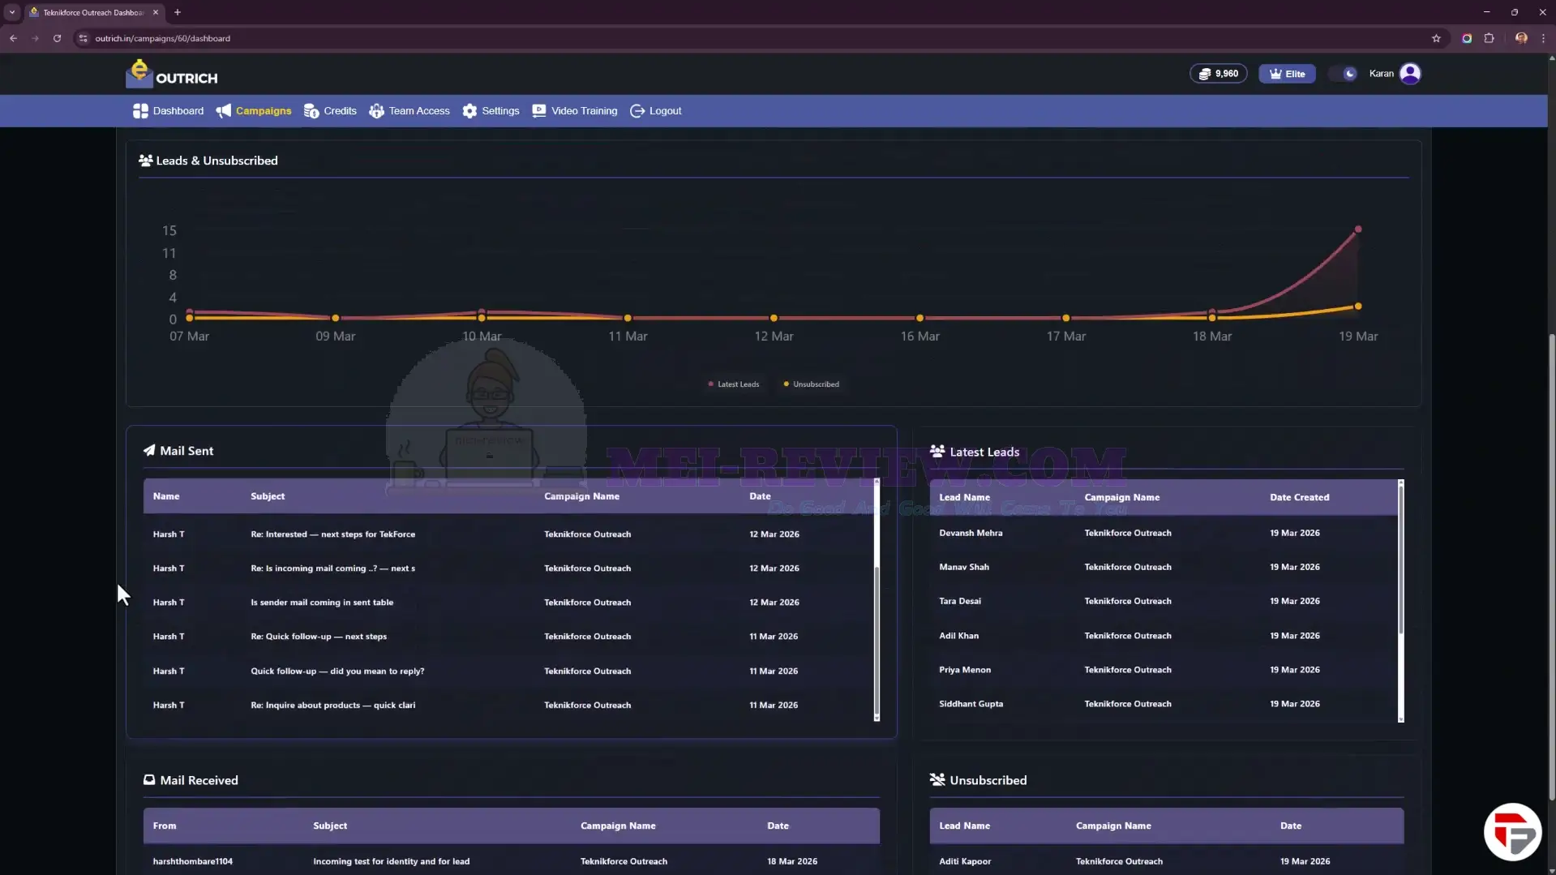
Task: Select unsubscribed lead 'Aditi Kapoor'
Action: 965,862
